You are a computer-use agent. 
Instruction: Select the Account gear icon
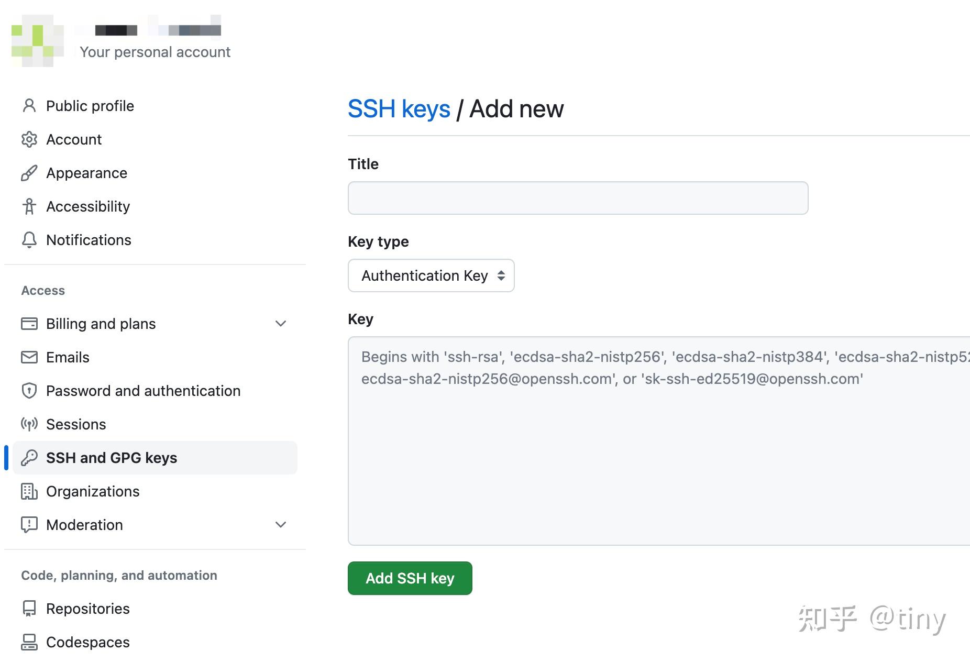pos(29,139)
